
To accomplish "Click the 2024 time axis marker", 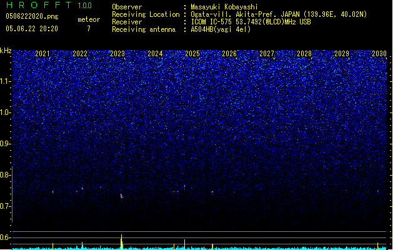I will coord(155,54).
